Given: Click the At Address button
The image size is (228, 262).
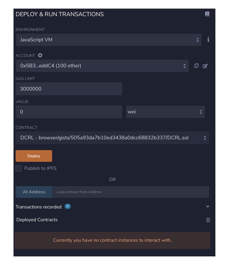Looking at the screenshot, I should click(34, 192).
